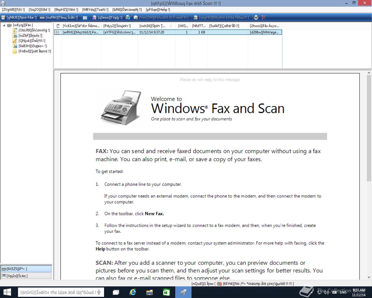Collapse the Fax tree root node

(x=4, y=25)
